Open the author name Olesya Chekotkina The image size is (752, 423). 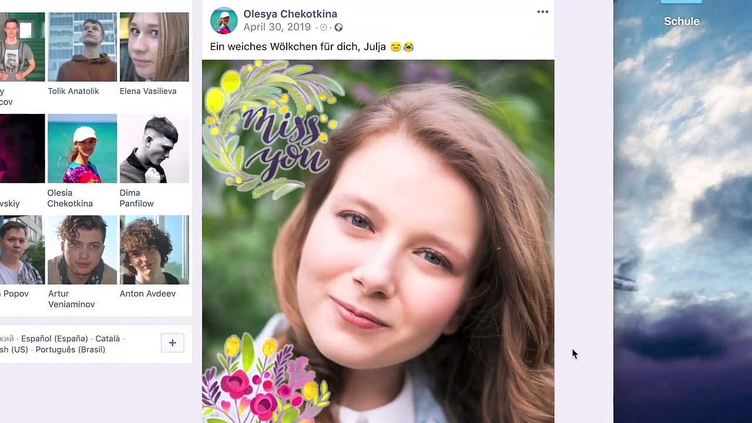pos(290,14)
